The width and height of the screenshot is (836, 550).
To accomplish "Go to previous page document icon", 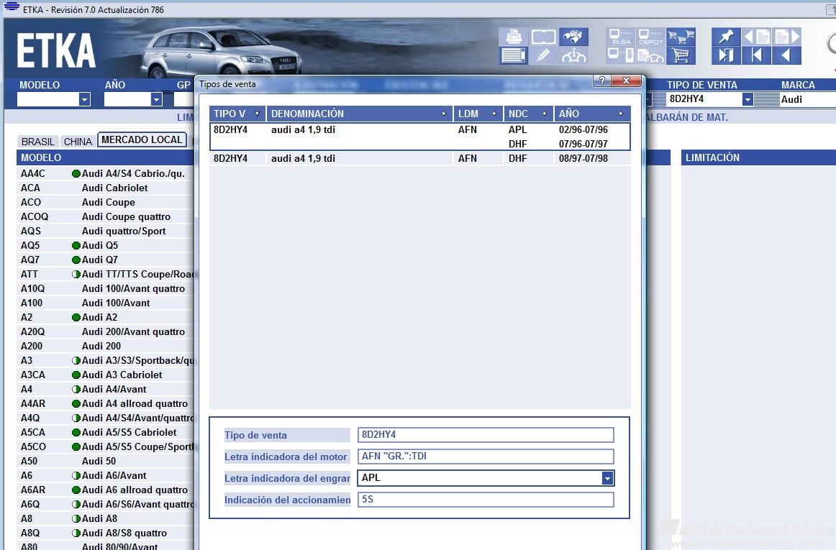I will tap(757, 37).
